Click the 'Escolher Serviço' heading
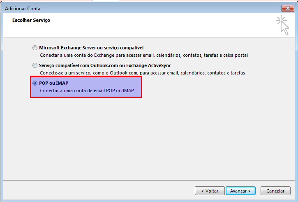Image resolution: width=298 pixels, height=202 pixels. coord(31,20)
